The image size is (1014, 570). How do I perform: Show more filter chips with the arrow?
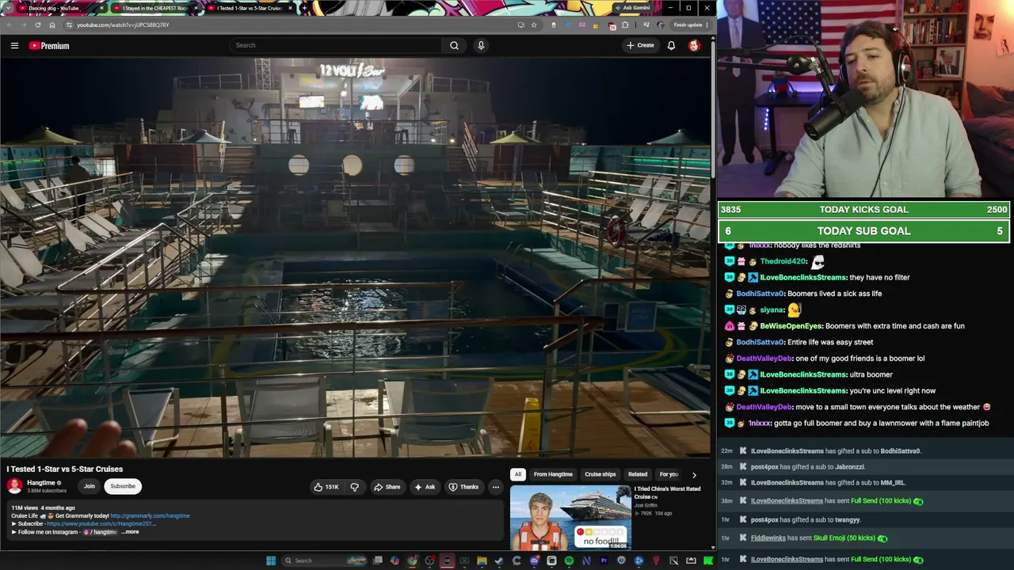(694, 475)
